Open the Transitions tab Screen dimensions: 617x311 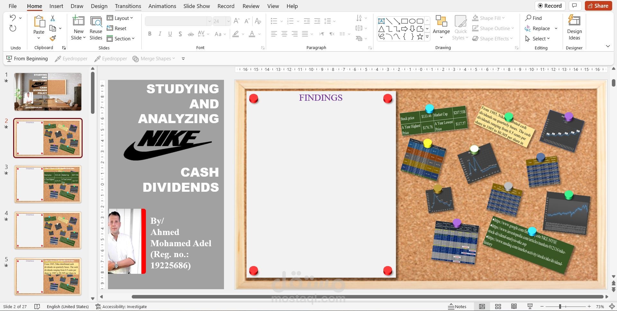[128, 6]
